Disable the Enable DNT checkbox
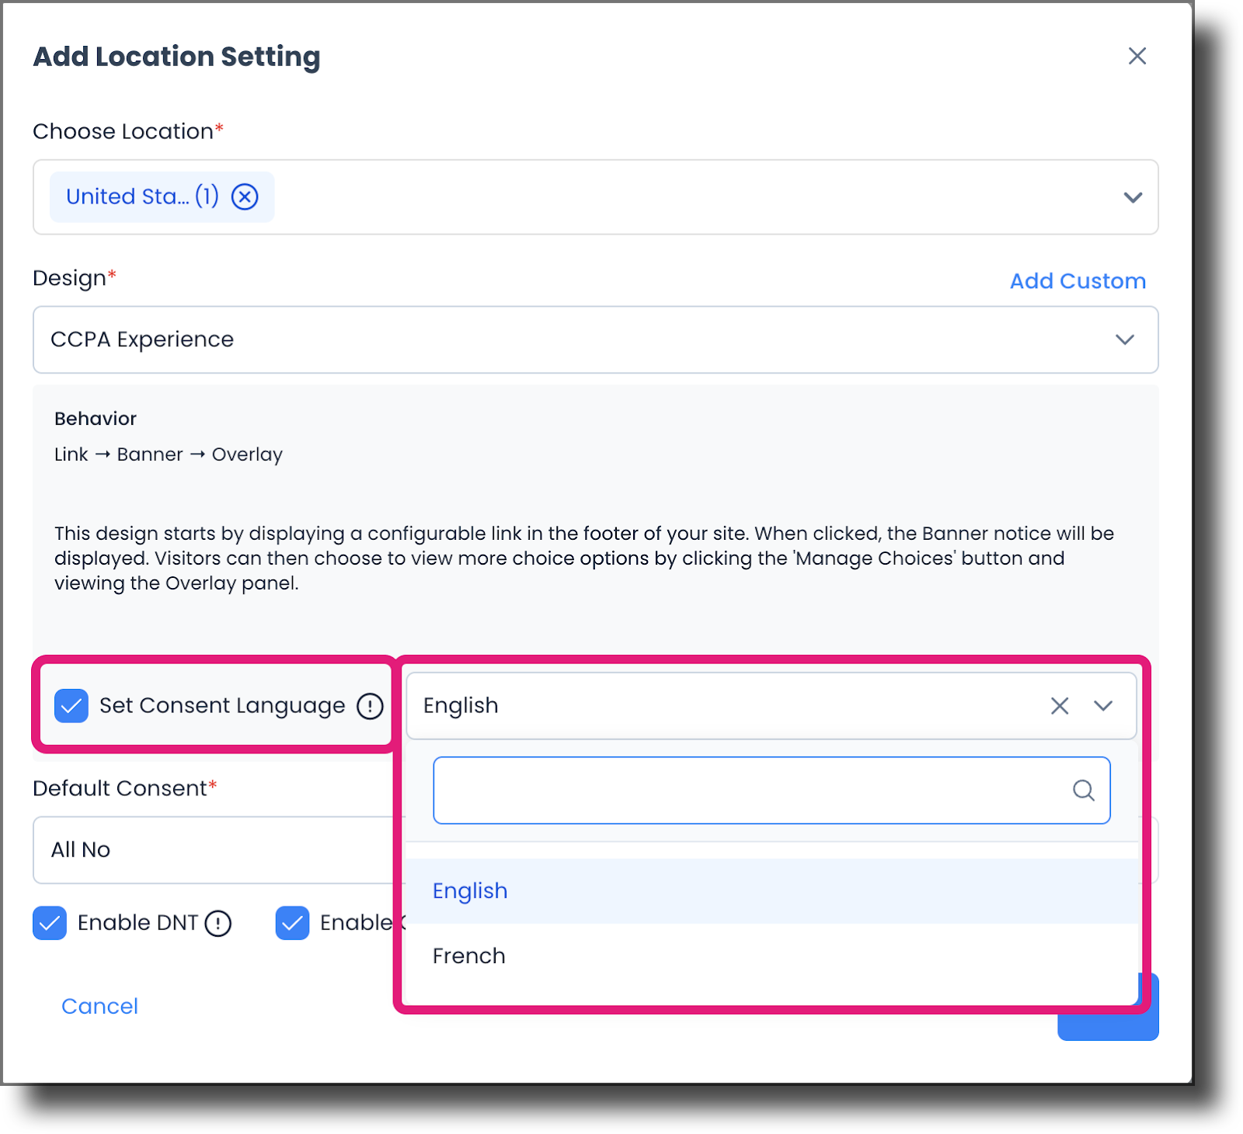This screenshot has width=1243, height=1134. (x=49, y=923)
